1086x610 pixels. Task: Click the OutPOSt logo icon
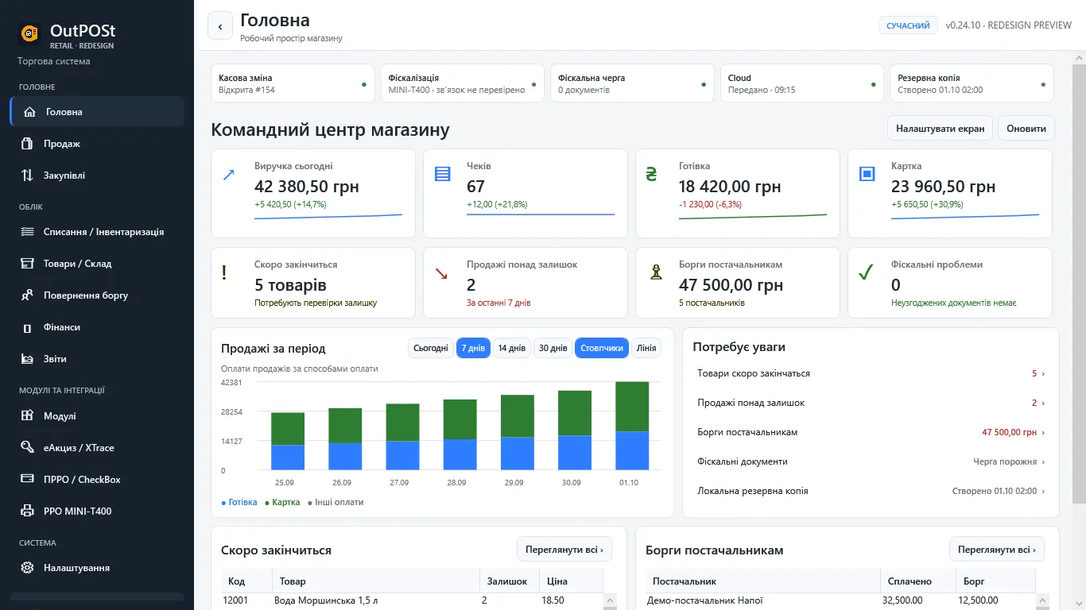pos(29,33)
